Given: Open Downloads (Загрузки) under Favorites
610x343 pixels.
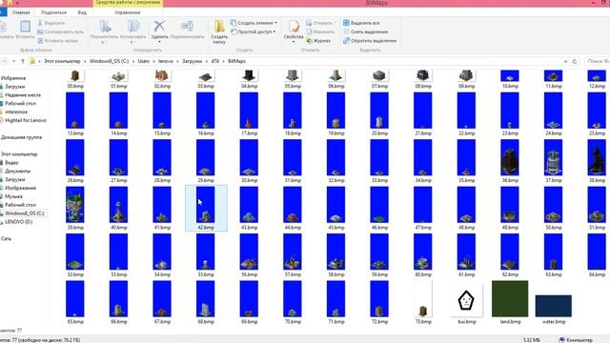Looking at the screenshot, I should (15, 87).
